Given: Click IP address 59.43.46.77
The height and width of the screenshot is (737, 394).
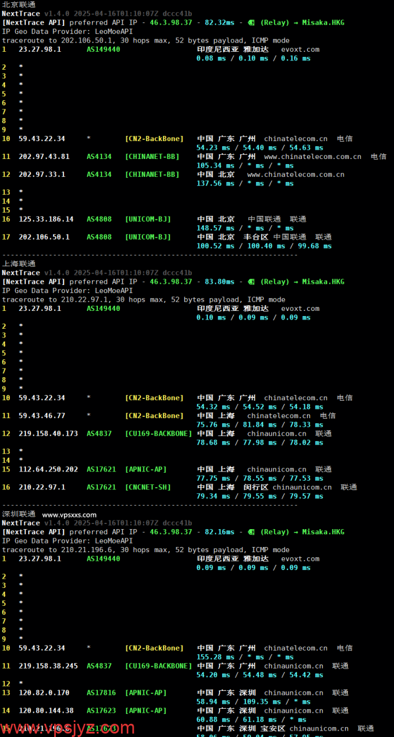Looking at the screenshot, I should 41,416.
